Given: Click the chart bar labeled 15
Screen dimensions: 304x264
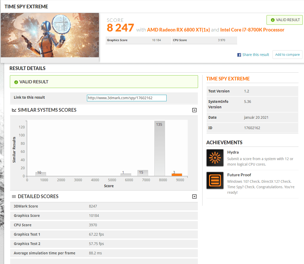Looking at the screenshot, I should [143, 173].
